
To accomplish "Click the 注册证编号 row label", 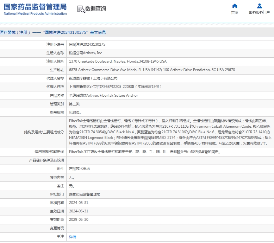I will [x=55, y=44].
